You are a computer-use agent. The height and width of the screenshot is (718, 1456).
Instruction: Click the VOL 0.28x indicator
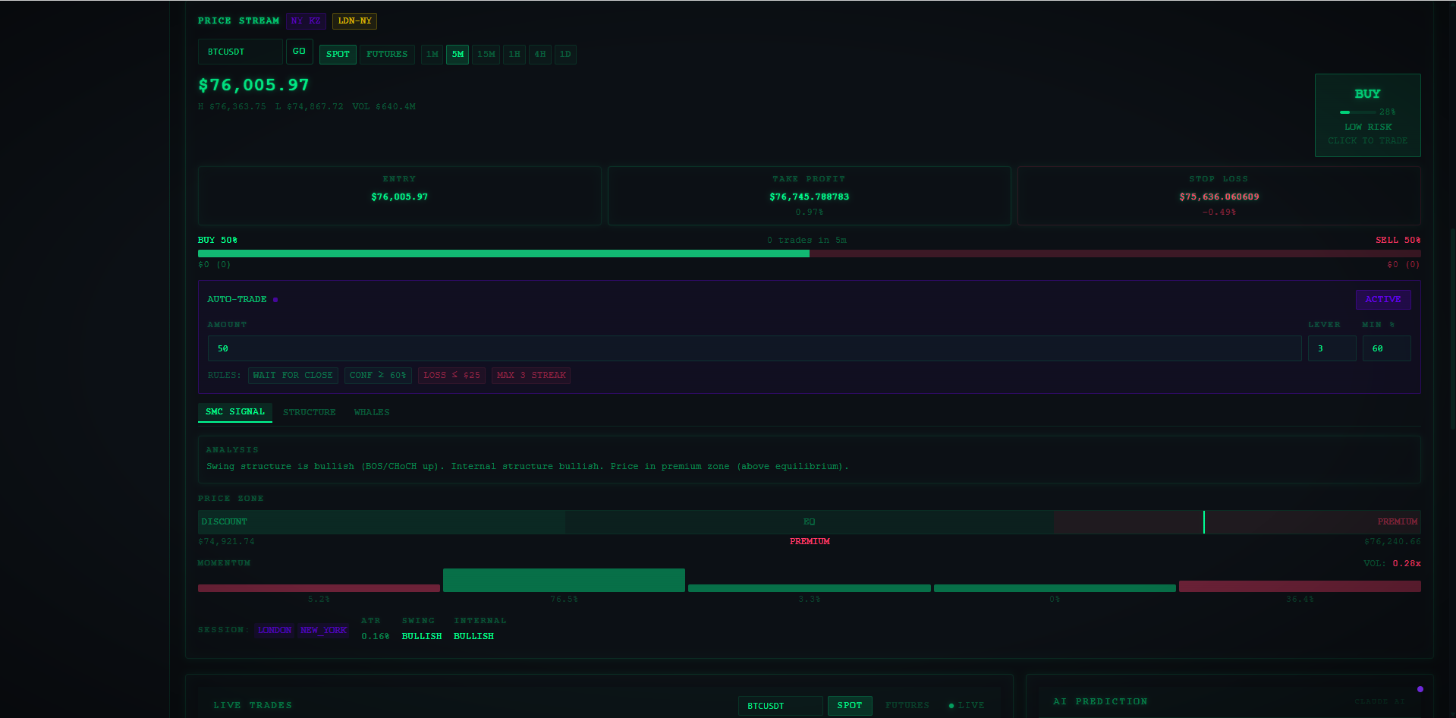(x=1392, y=563)
